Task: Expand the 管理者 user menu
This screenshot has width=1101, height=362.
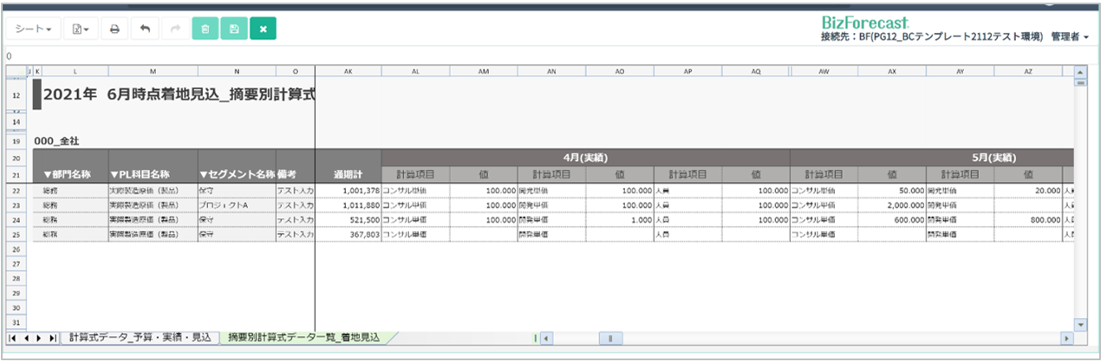Action: pos(1069,37)
